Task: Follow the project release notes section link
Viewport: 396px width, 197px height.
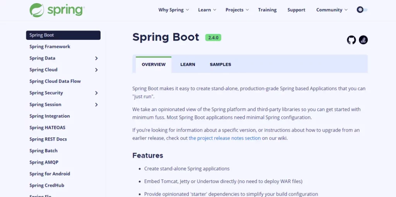Action: coord(225,138)
